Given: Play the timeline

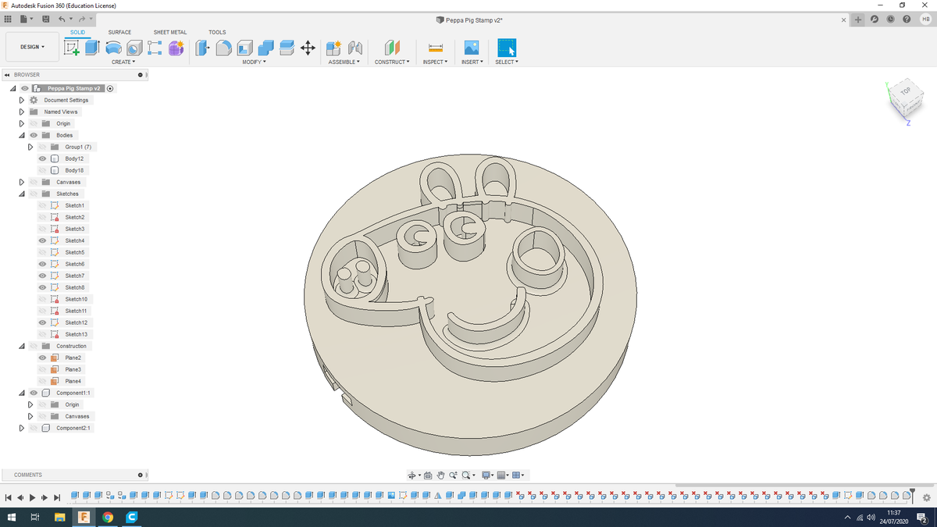Looking at the screenshot, I should 32,497.
